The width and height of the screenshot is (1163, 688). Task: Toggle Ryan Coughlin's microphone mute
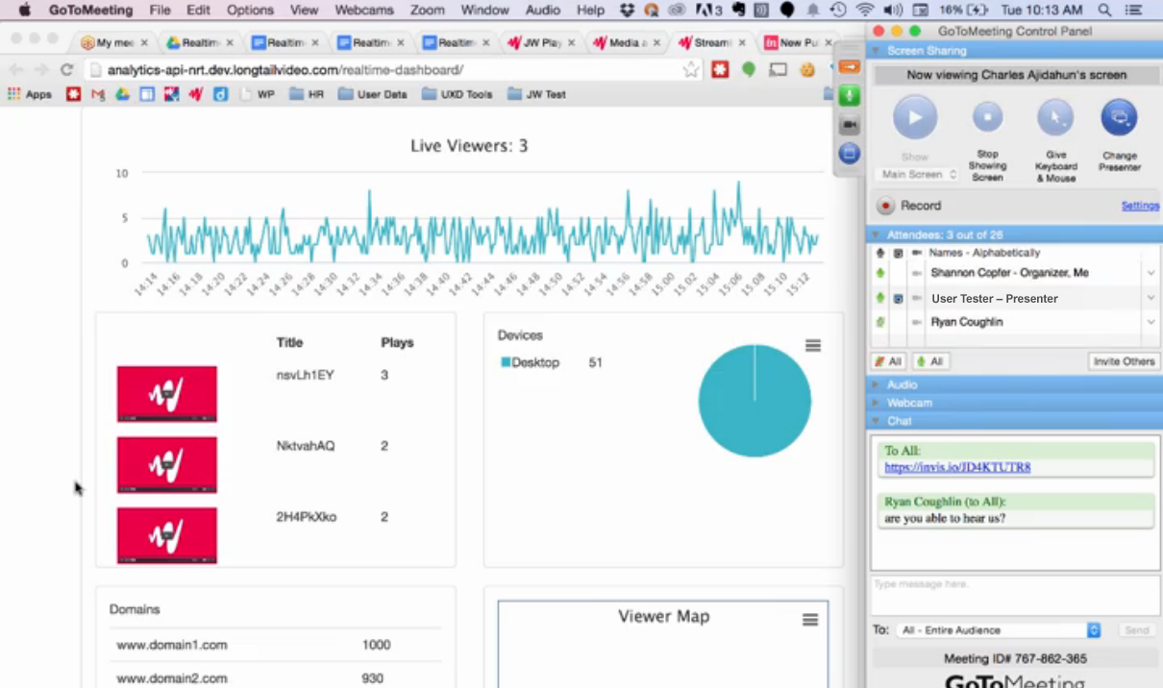880,323
